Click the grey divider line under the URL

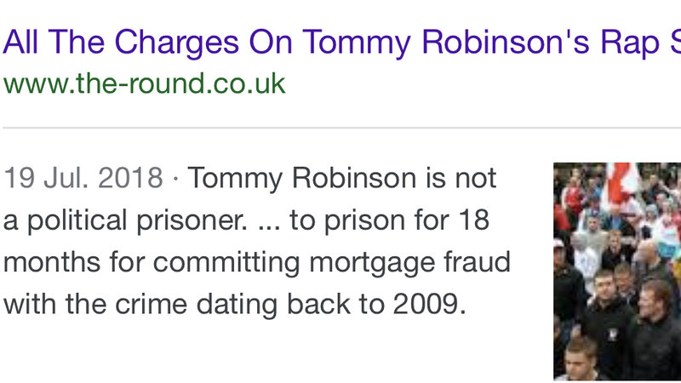pyautogui.click(x=342, y=128)
